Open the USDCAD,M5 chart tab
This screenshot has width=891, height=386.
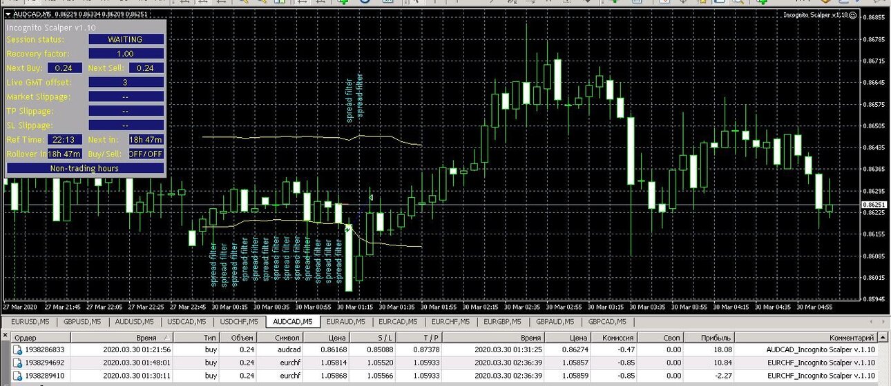tap(187, 321)
